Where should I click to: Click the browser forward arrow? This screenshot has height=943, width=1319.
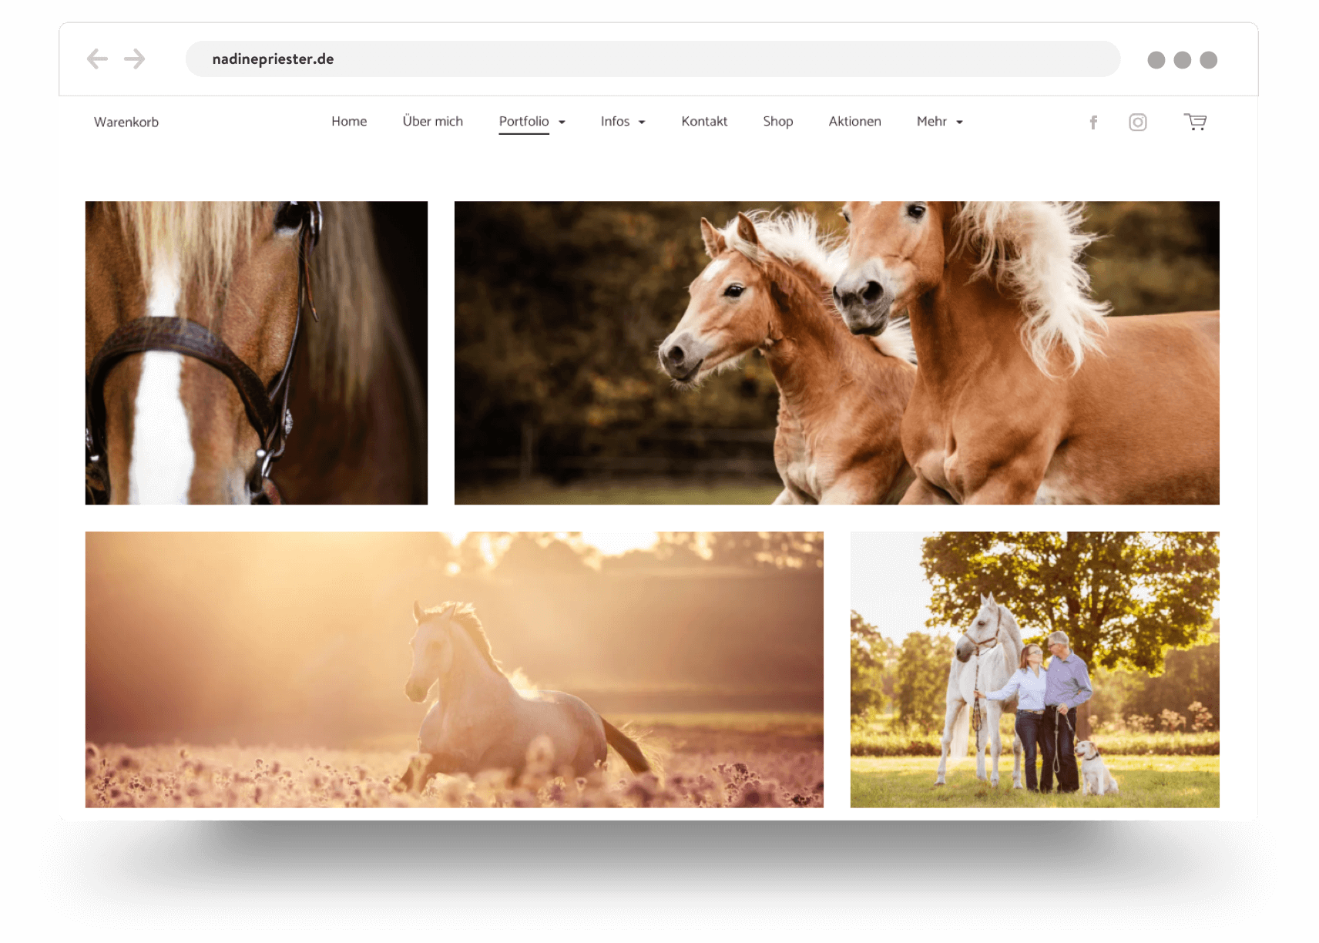[135, 59]
